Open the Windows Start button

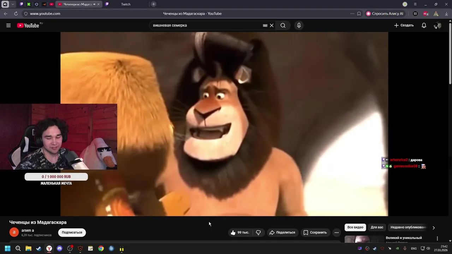pos(7,248)
